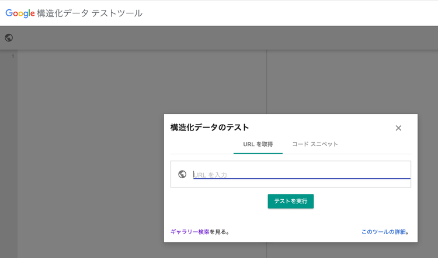The image size is (438, 258).
Task: Click line number 1 in the code editor
Action: tap(13, 56)
